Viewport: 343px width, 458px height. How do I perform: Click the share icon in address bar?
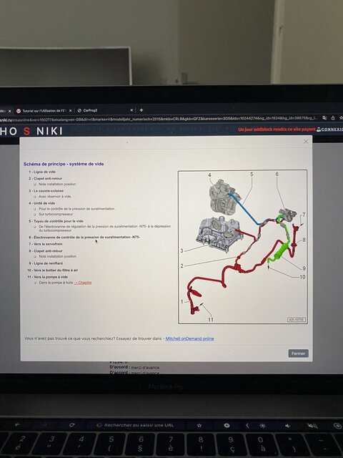click(x=333, y=118)
